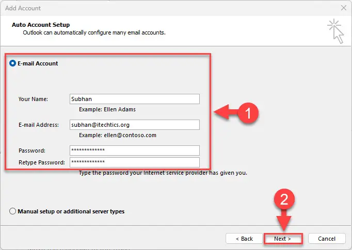Click the 'Retype Password:' label

42,162
